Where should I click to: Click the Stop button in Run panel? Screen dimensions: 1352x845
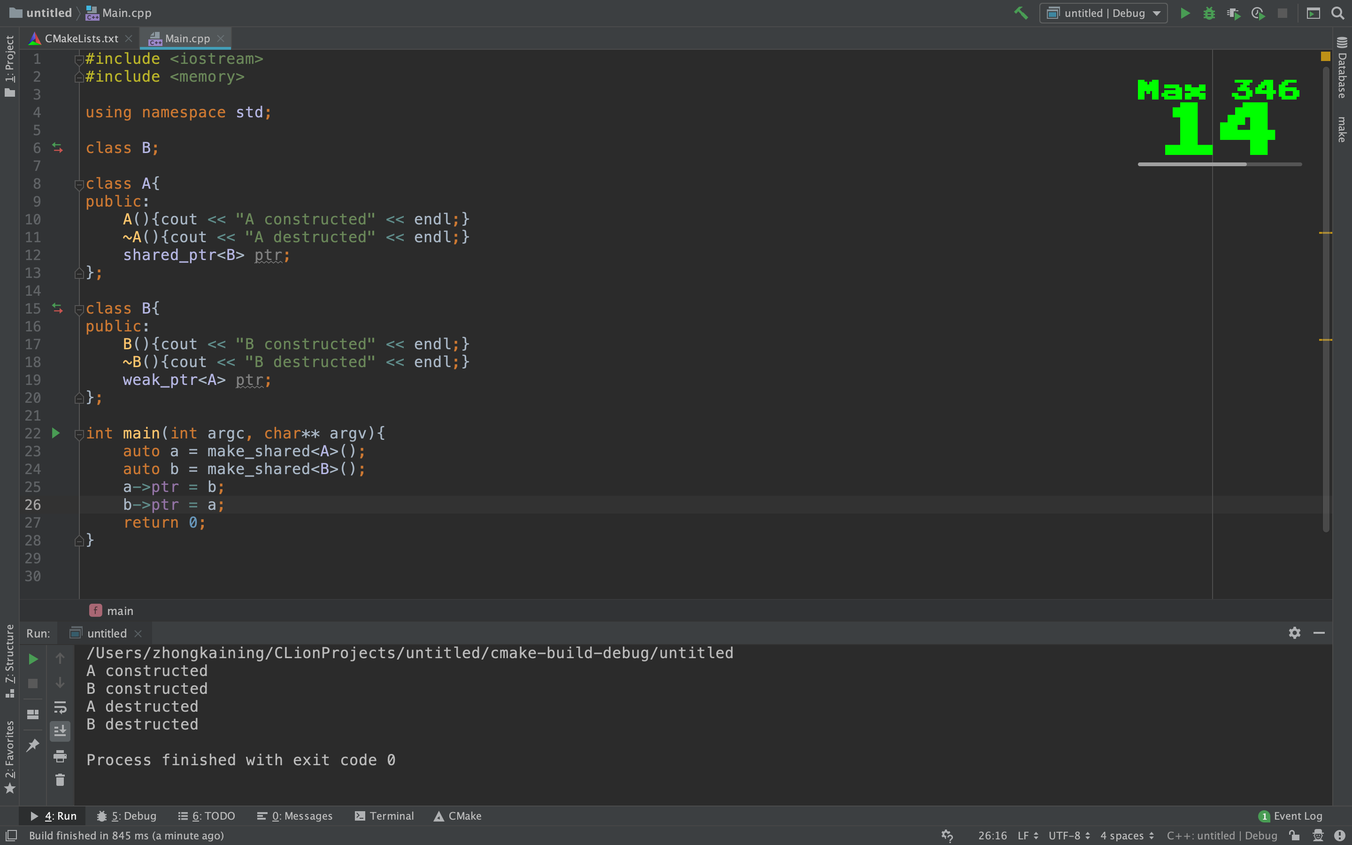[x=33, y=684]
